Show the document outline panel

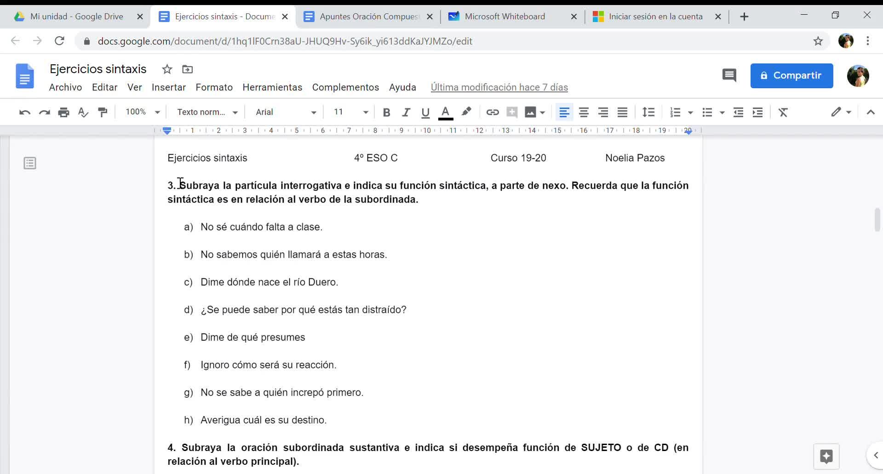[30, 163]
